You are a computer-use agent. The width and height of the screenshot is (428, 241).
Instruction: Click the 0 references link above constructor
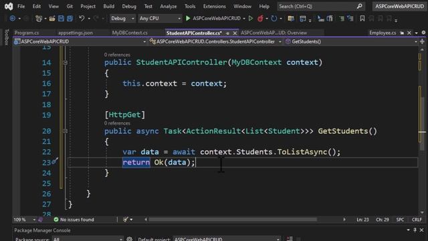tap(117, 55)
